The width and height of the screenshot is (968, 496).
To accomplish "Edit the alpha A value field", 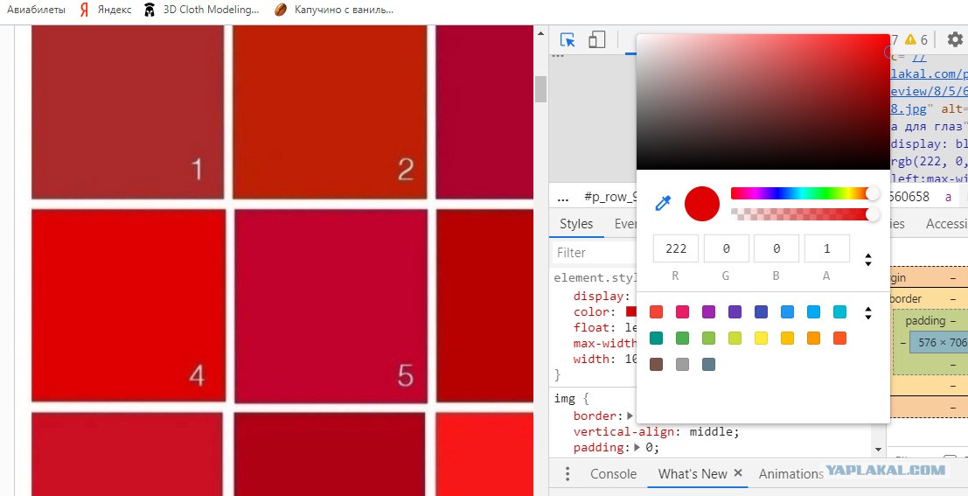I will click(826, 248).
